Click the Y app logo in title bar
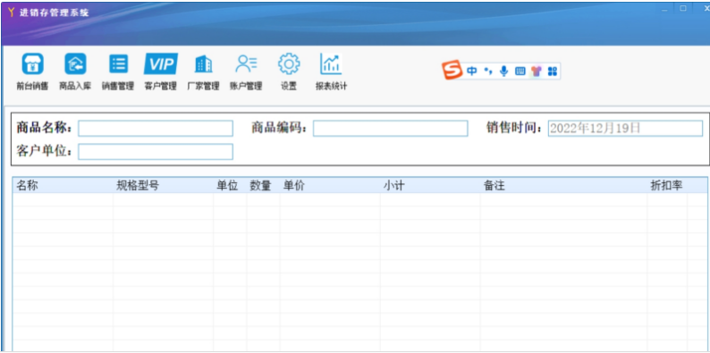This screenshot has width=710, height=353. pyautogui.click(x=12, y=13)
